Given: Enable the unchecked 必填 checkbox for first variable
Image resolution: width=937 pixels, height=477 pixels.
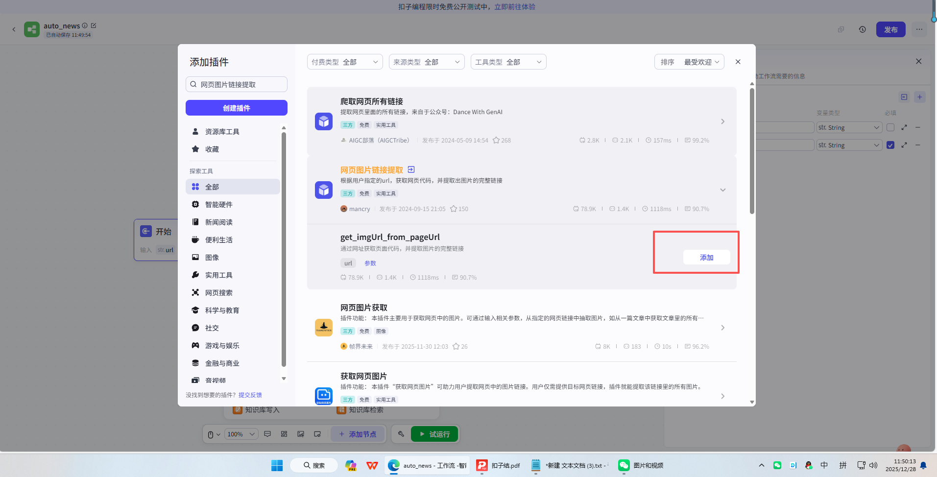Looking at the screenshot, I should (x=890, y=127).
